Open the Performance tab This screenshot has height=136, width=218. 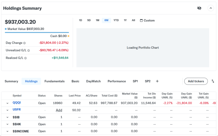[x=117, y=81]
